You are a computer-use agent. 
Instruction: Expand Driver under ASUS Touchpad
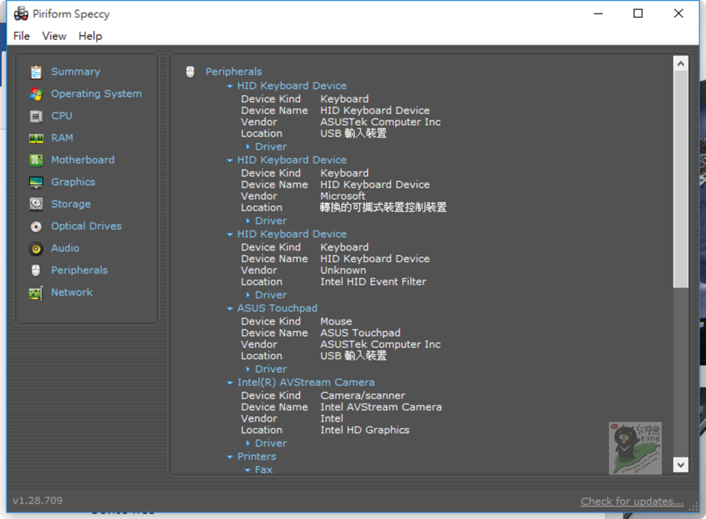[248, 369]
